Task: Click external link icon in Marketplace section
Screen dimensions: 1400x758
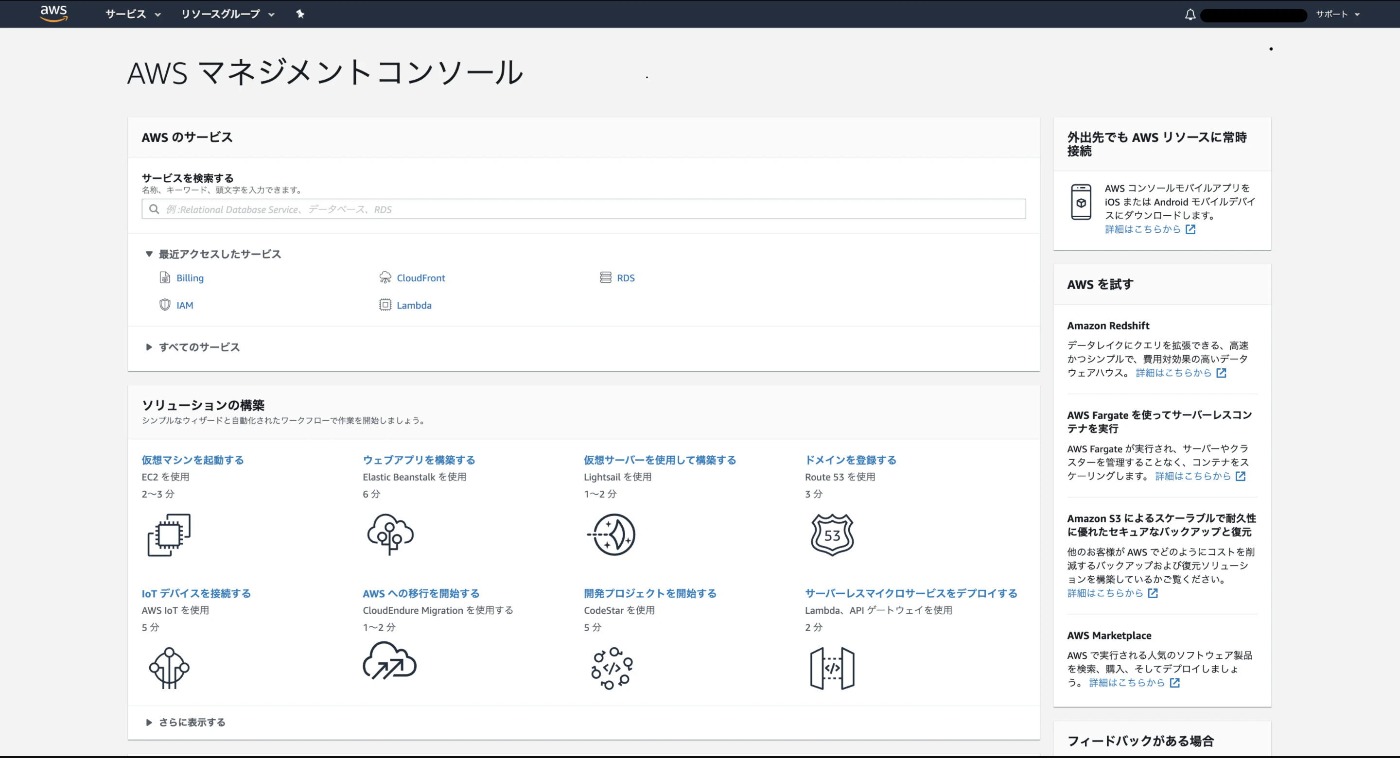Action: coord(1175,683)
